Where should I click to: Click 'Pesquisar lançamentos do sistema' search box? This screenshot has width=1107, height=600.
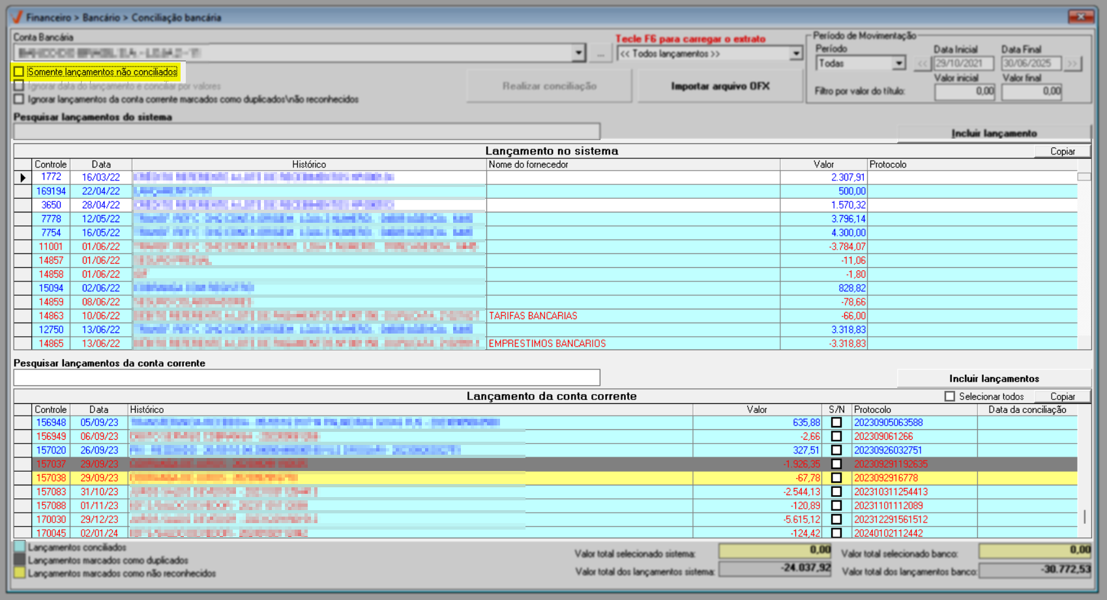(306, 132)
